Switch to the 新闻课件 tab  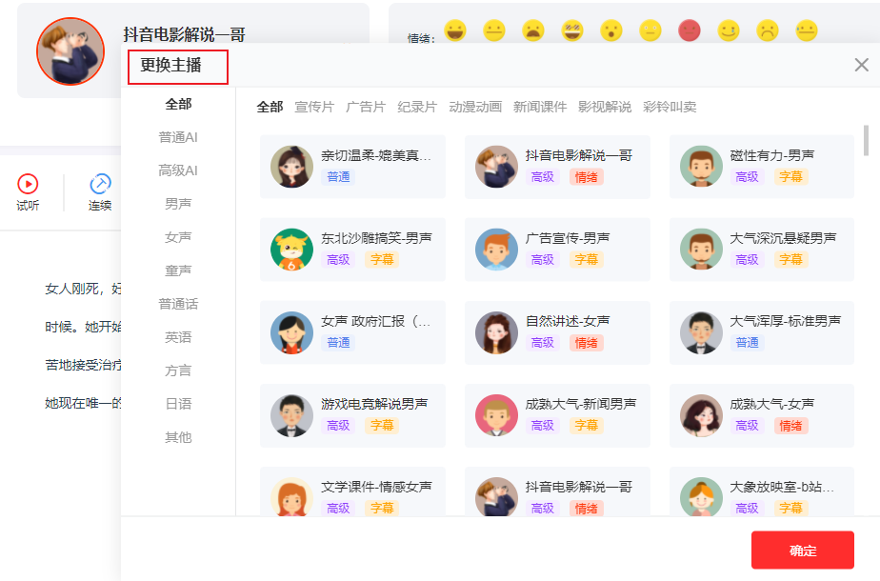tap(540, 107)
